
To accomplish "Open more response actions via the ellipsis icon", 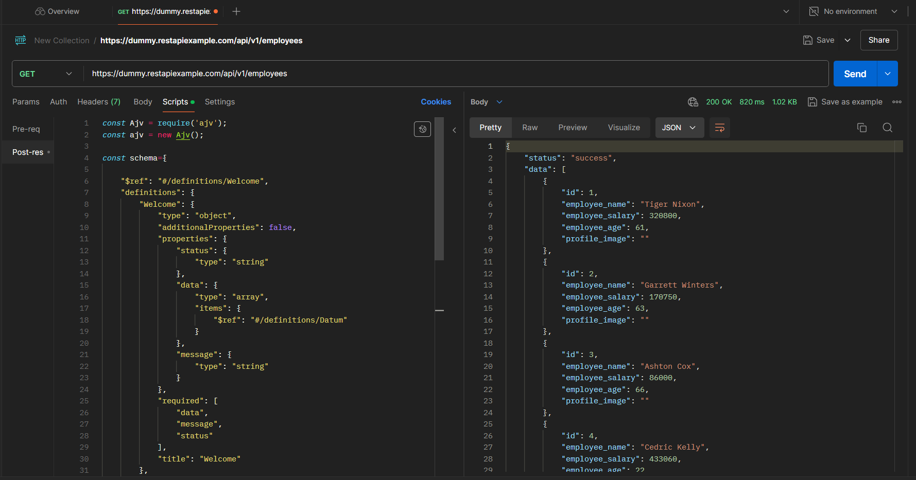I will [897, 102].
